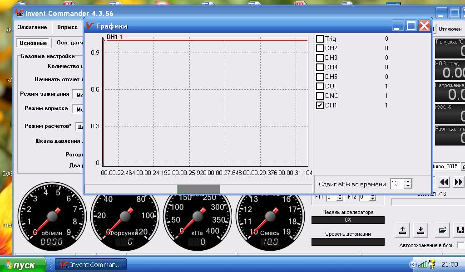Decrease Сдвиг AFR во времени value

coord(408,186)
